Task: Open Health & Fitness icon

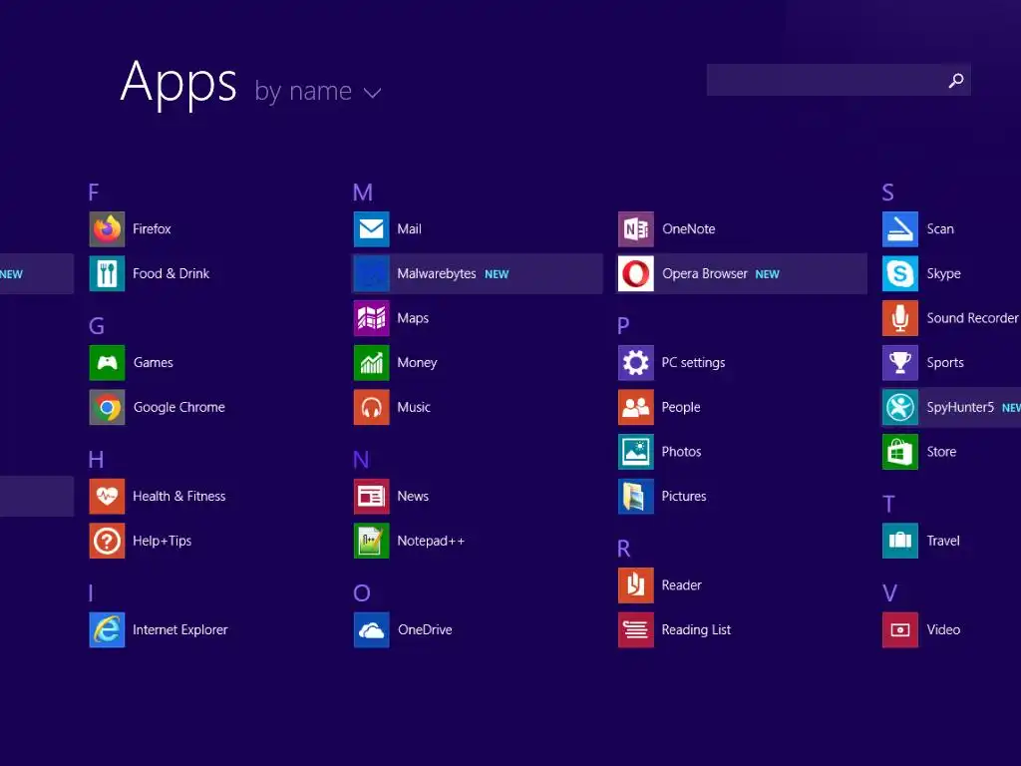Action: click(107, 497)
